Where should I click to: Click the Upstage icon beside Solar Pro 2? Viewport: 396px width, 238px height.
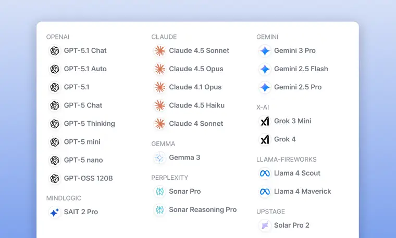pyautogui.click(x=265, y=226)
